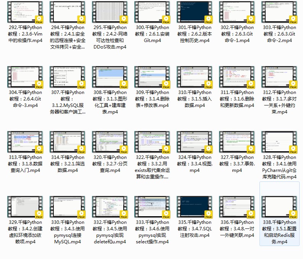Select video icon for 332 pymysql实现delete file
This screenshot has width=303, height=259.
click(x=110, y=207)
